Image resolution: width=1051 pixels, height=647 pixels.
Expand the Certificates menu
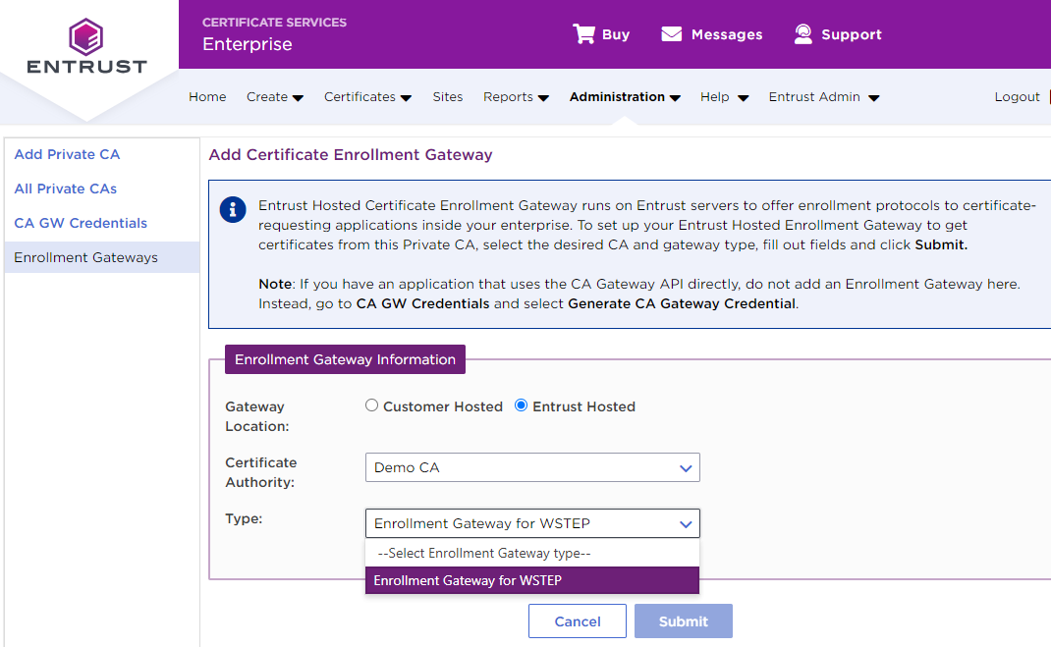[x=367, y=97]
